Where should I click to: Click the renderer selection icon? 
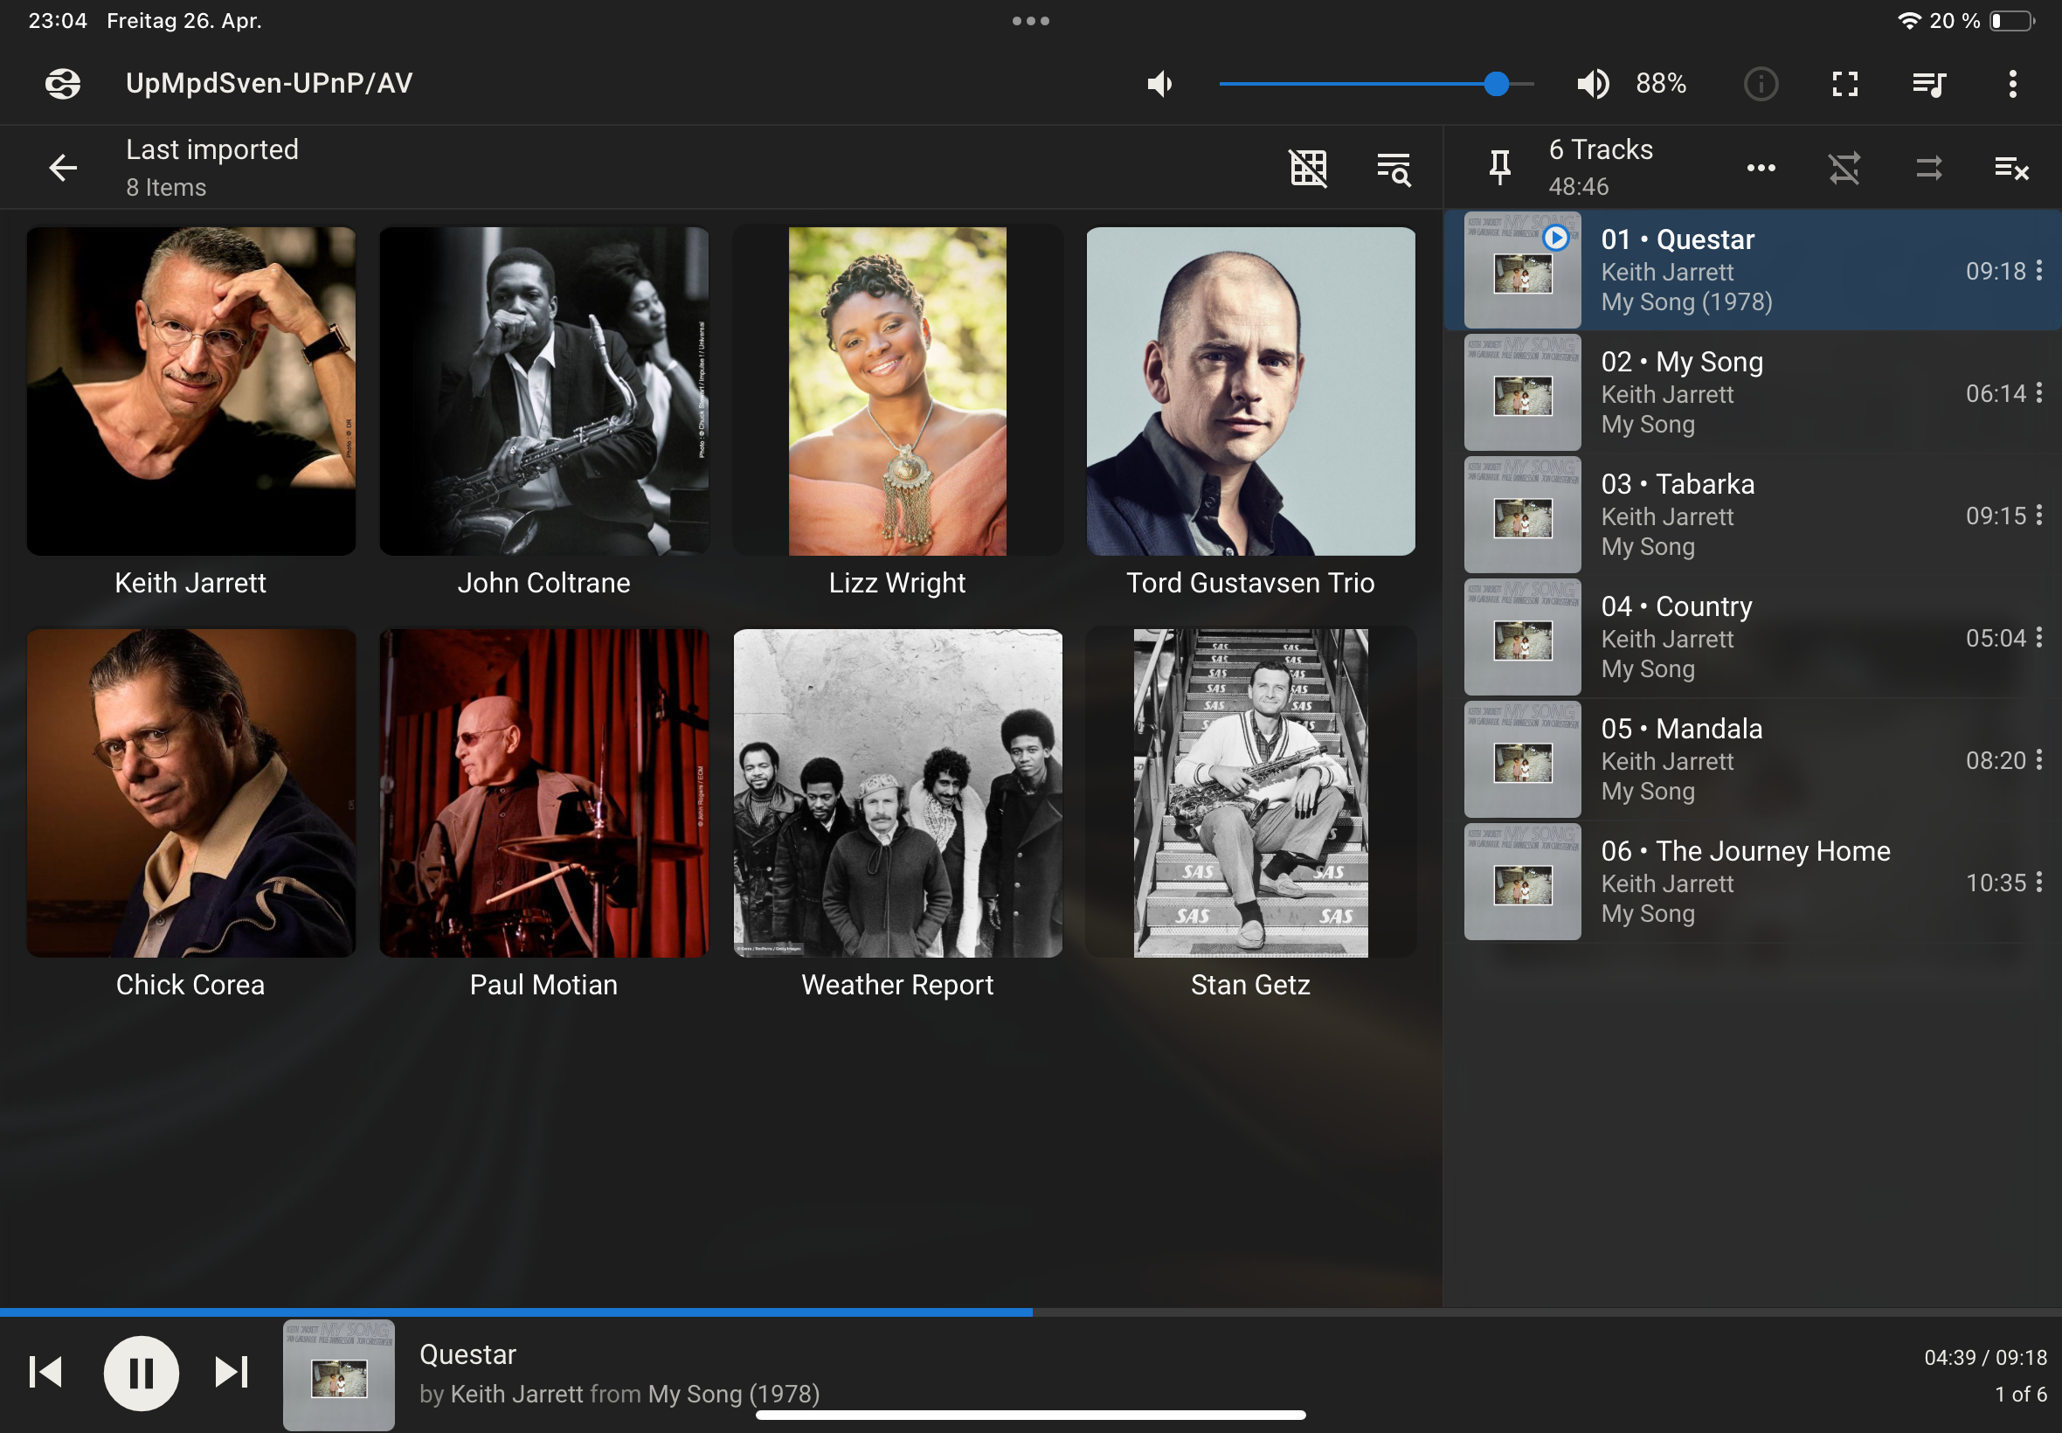63,84
